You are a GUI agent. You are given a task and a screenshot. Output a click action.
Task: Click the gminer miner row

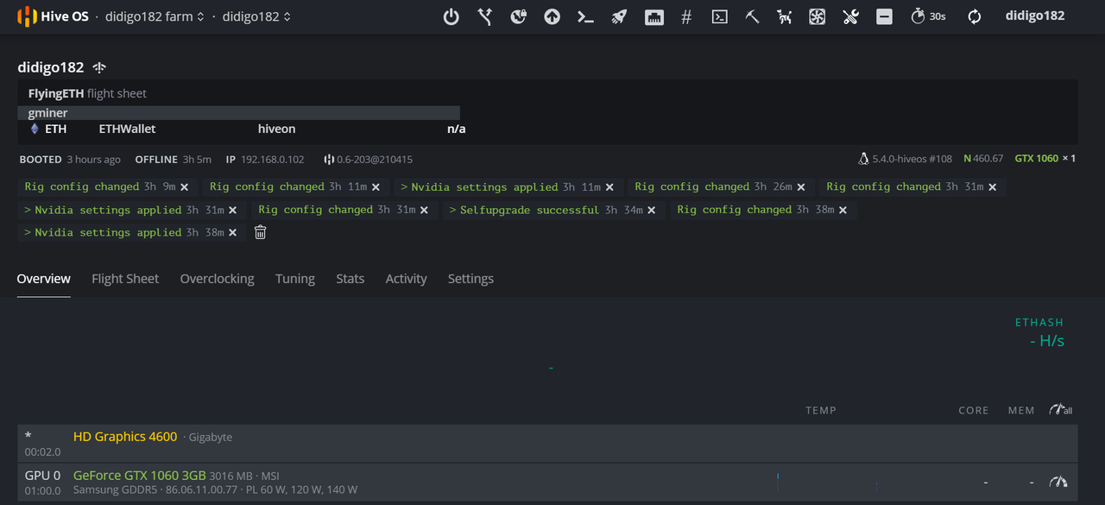238,113
